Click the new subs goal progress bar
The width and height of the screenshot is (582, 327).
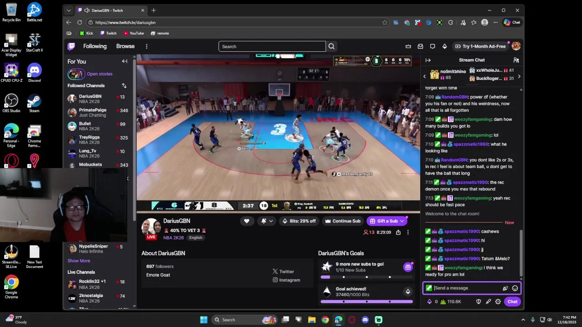pos(366,277)
